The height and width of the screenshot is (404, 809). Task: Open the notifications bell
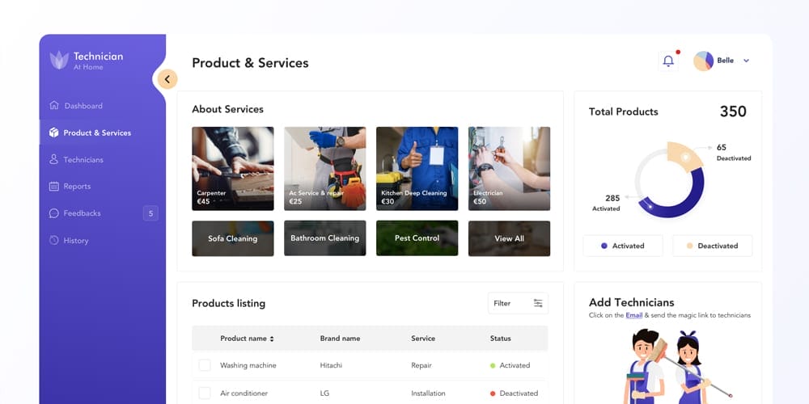pos(668,61)
